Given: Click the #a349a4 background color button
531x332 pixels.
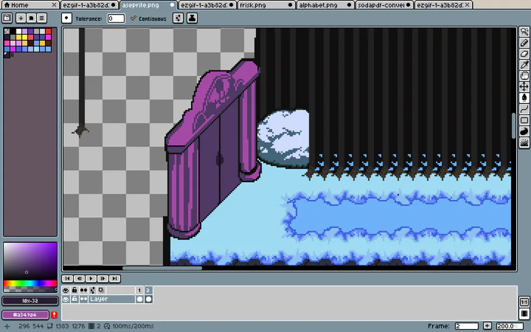Looking at the screenshot, I should pos(26,315).
